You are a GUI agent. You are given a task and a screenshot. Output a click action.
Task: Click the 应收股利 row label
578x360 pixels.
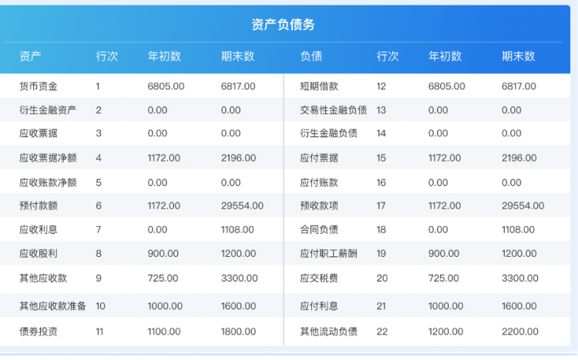[x=39, y=254]
